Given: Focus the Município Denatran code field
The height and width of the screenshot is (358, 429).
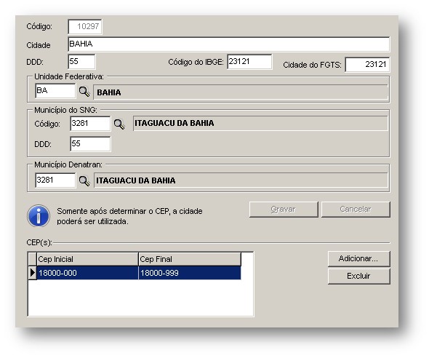Looking at the screenshot, I should 55,180.
